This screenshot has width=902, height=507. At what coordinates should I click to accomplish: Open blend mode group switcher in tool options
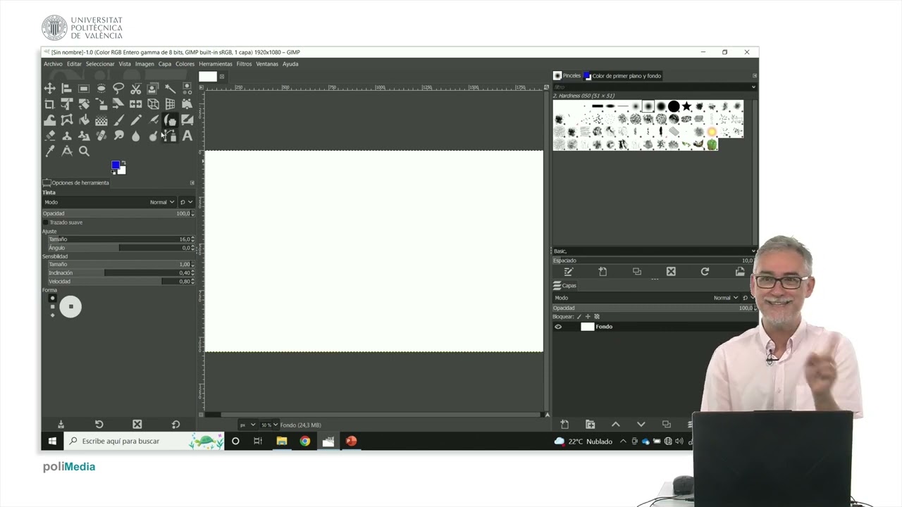(186, 202)
